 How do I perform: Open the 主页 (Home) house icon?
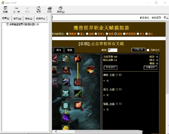pos(39,8)
